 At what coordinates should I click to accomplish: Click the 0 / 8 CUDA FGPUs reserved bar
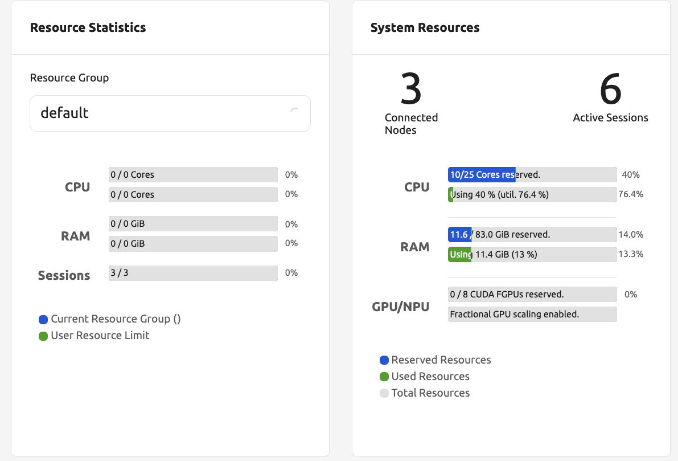pos(532,295)
